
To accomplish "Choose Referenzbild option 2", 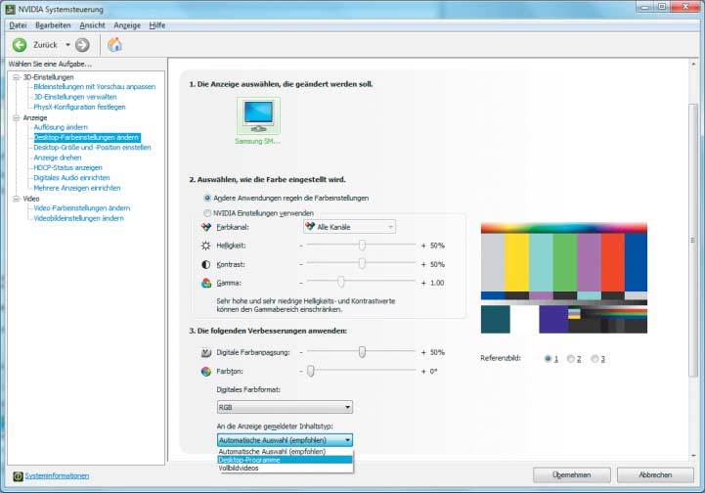I will pyautogui.click(x=571, y=359).
